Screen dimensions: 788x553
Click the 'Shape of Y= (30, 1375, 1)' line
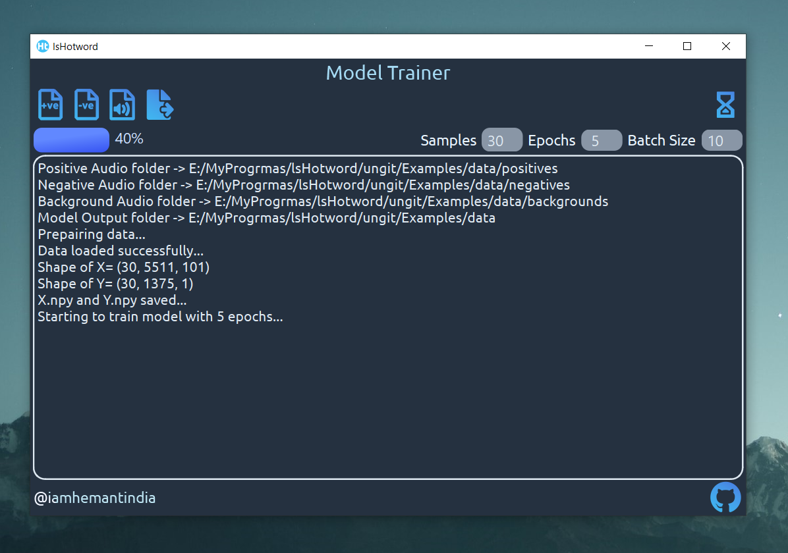[115, 284]
